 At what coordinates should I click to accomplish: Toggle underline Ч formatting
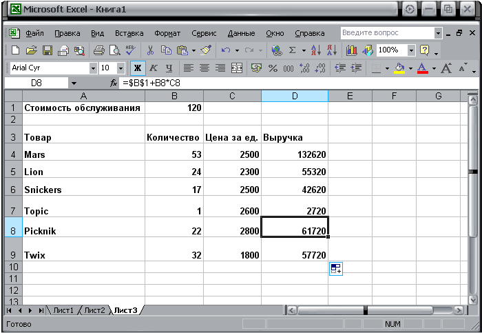coord(169,68)
